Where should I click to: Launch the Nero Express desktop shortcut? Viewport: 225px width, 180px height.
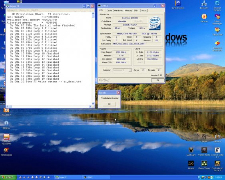[6, 152]
